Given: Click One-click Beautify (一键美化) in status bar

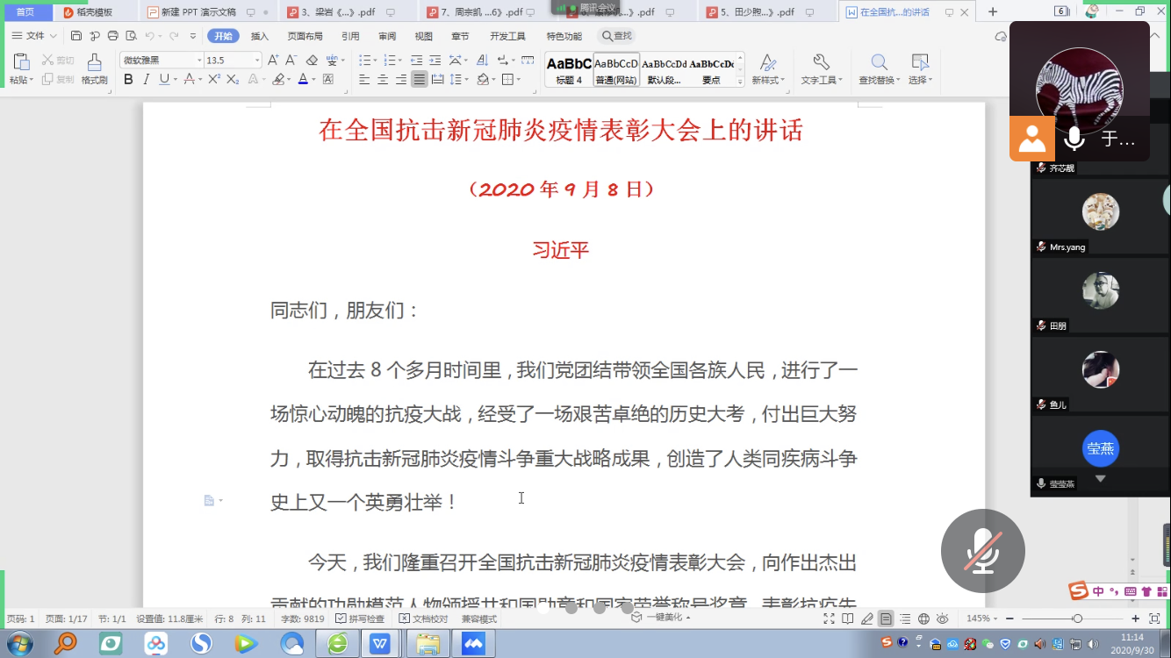Looking at the screenshot, I should pyautogui.click(x=661, y=618).
